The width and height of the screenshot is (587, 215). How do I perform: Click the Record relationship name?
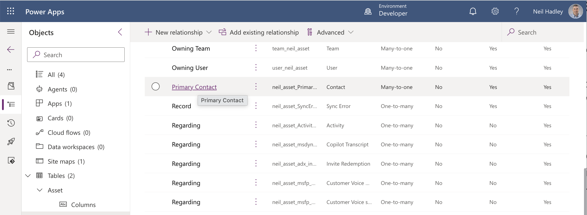(x=181, y=106)
